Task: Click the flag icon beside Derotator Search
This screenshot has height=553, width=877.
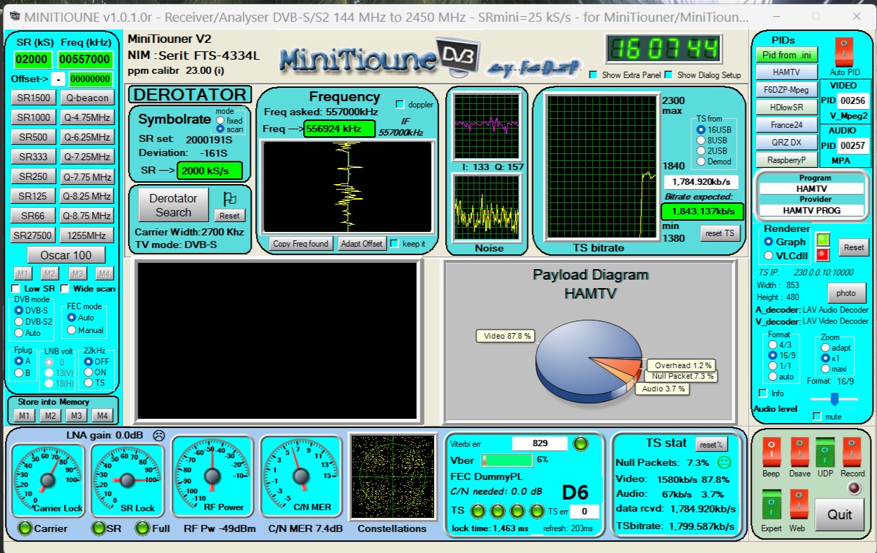Action: click(229, 199)
